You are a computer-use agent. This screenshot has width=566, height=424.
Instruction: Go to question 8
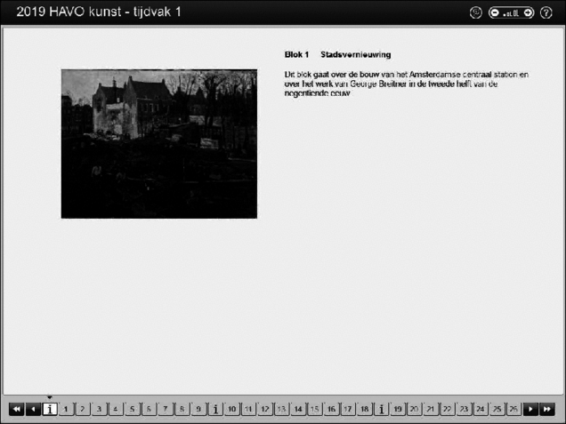point(182,409)
